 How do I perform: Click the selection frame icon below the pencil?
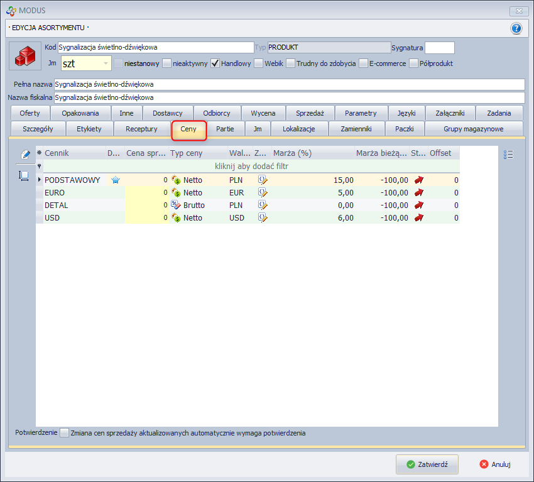pos(25,176)
